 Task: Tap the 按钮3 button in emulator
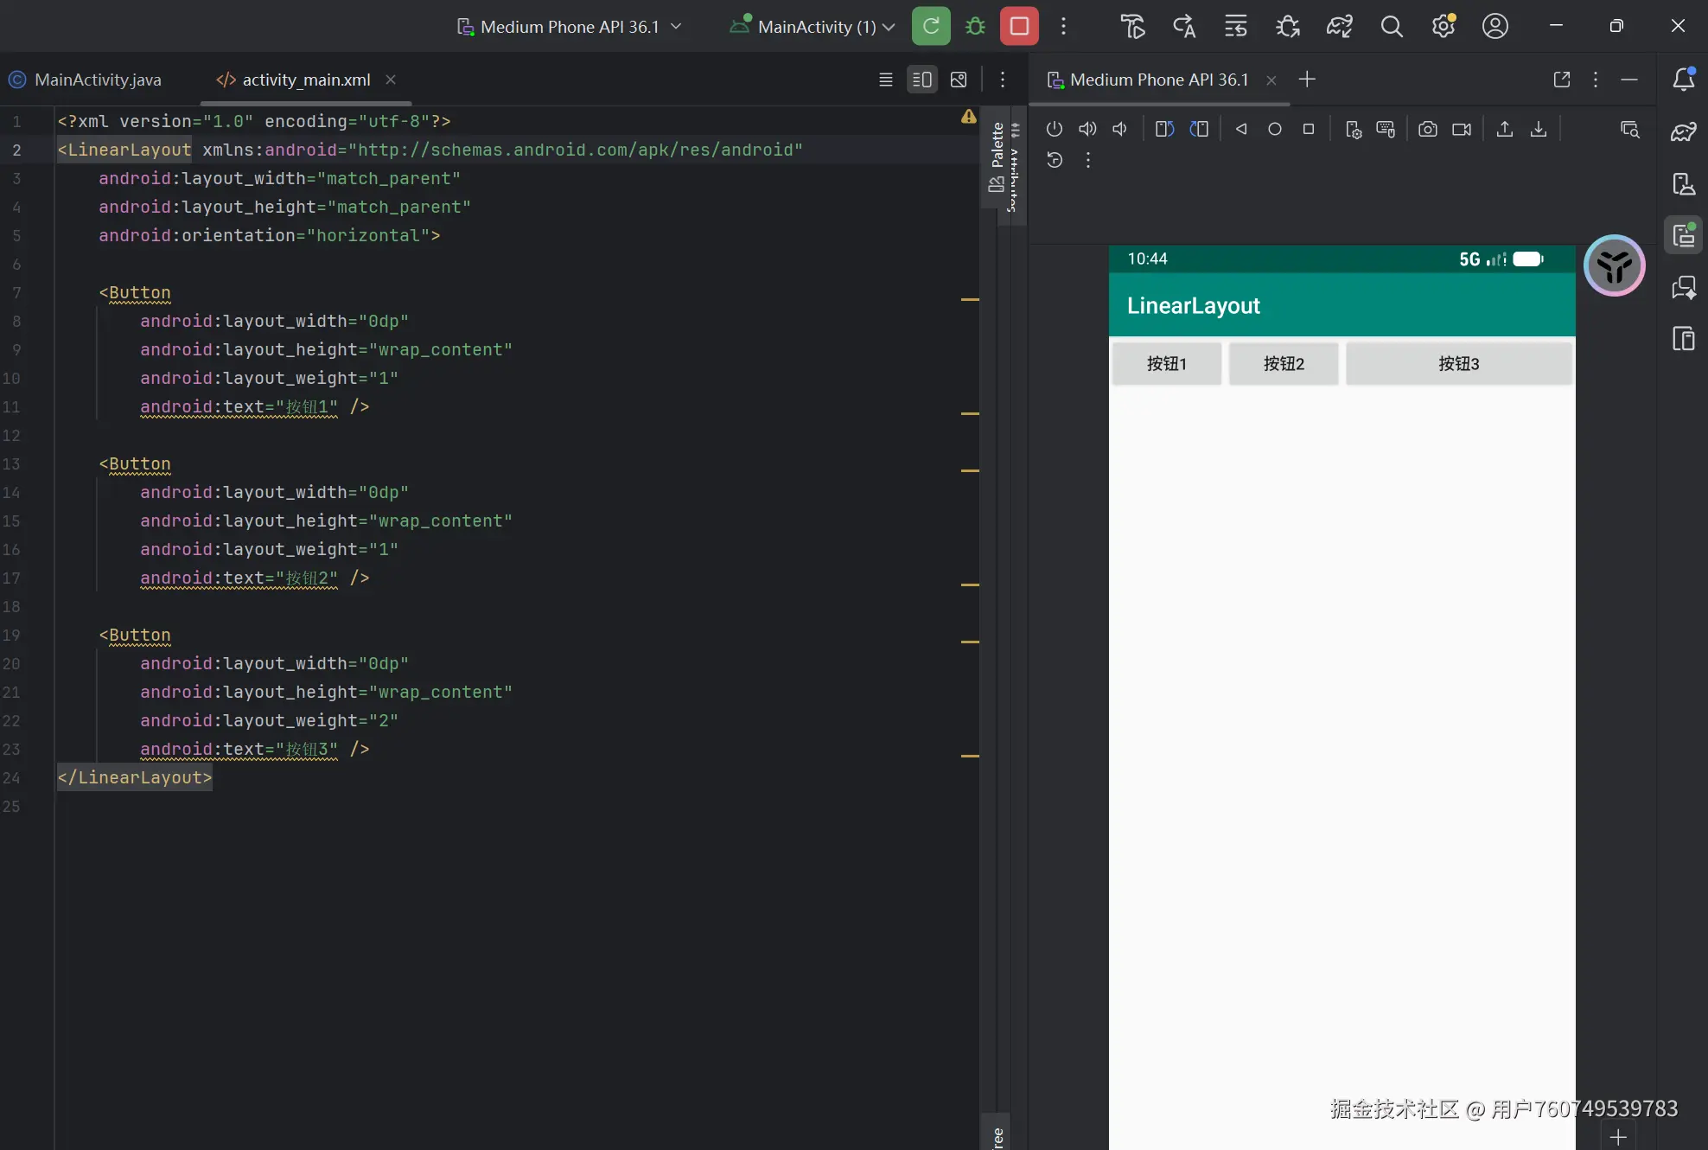coord(1458,363)
